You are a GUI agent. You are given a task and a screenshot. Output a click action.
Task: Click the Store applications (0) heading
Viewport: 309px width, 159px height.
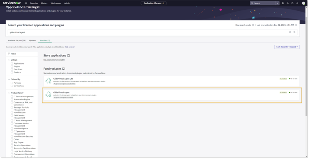(x=57, y=56)
